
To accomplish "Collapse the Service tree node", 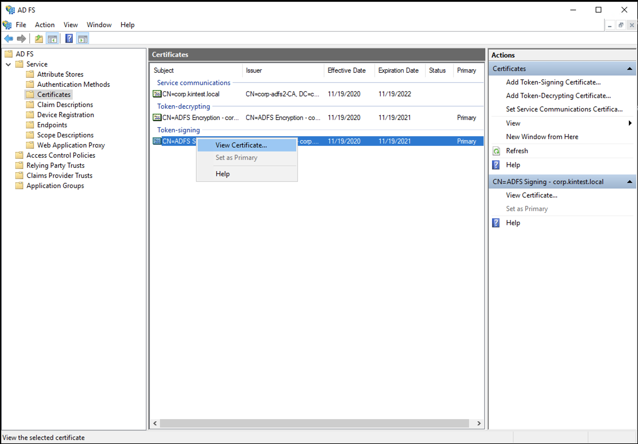I will pos(8,64).
